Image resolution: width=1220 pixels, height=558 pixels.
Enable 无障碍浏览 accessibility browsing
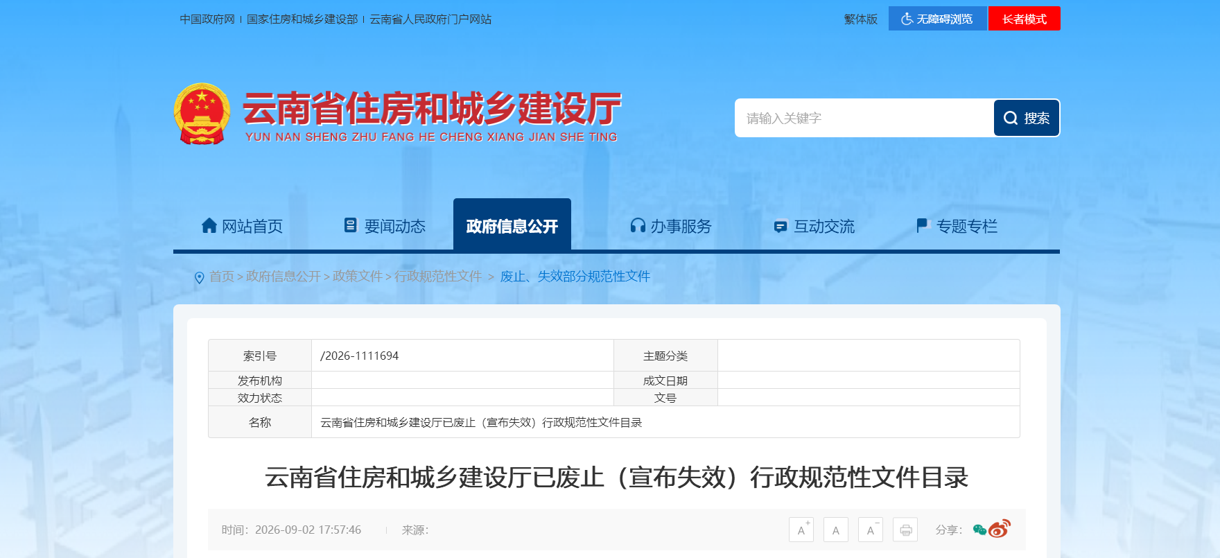coord(937,19)
